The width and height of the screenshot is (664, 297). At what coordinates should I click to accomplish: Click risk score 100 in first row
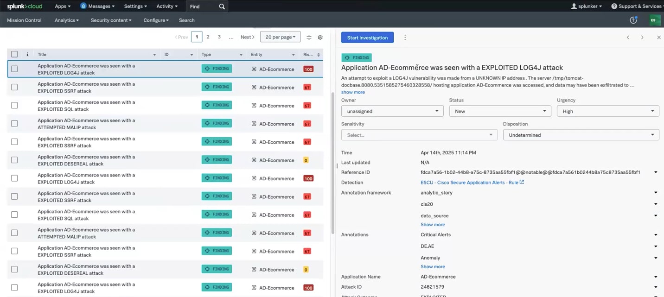[308, 69]
